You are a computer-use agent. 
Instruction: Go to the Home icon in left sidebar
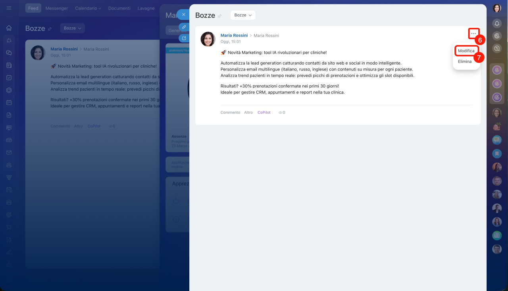point(9,28)
